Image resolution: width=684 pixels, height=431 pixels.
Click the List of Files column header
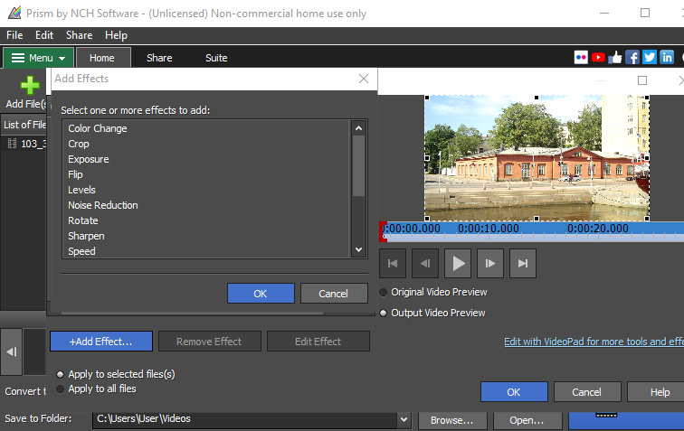[x=24, y=125]
